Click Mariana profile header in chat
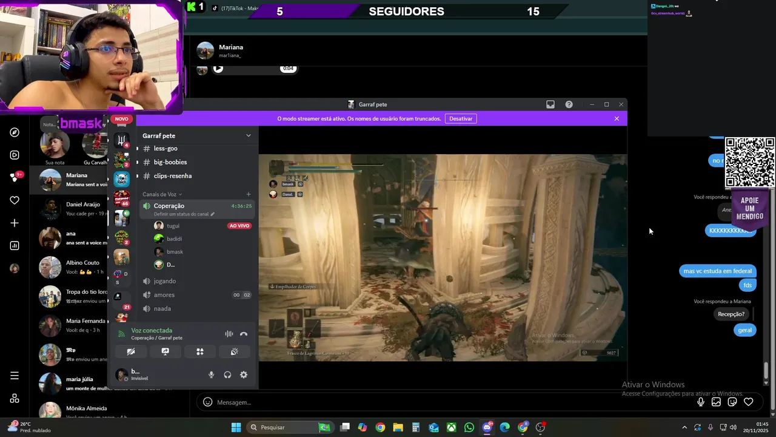This screenshot has width=776, height=437. 220,51
